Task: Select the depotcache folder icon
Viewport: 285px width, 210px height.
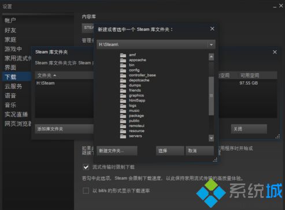Action: click(123, 80)
